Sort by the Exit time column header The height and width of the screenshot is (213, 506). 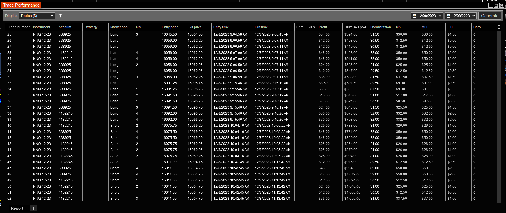[274, 27]
